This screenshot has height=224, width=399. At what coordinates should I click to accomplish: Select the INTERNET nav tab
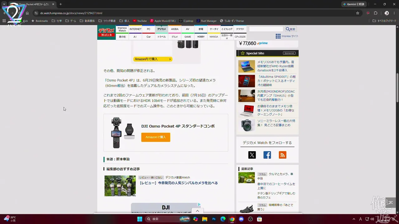135,29
